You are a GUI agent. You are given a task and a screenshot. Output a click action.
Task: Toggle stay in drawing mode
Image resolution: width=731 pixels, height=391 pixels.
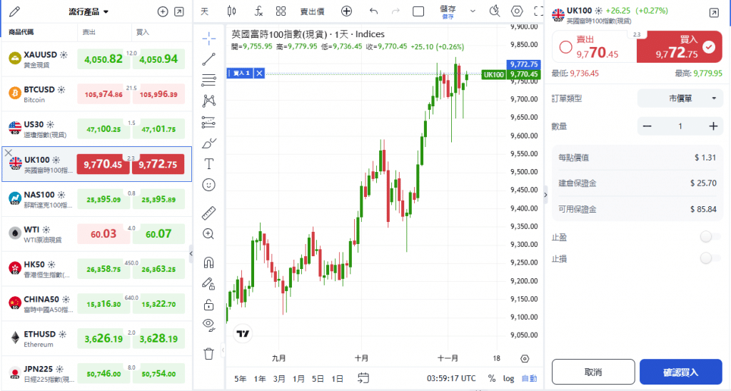tap(209, 283)
